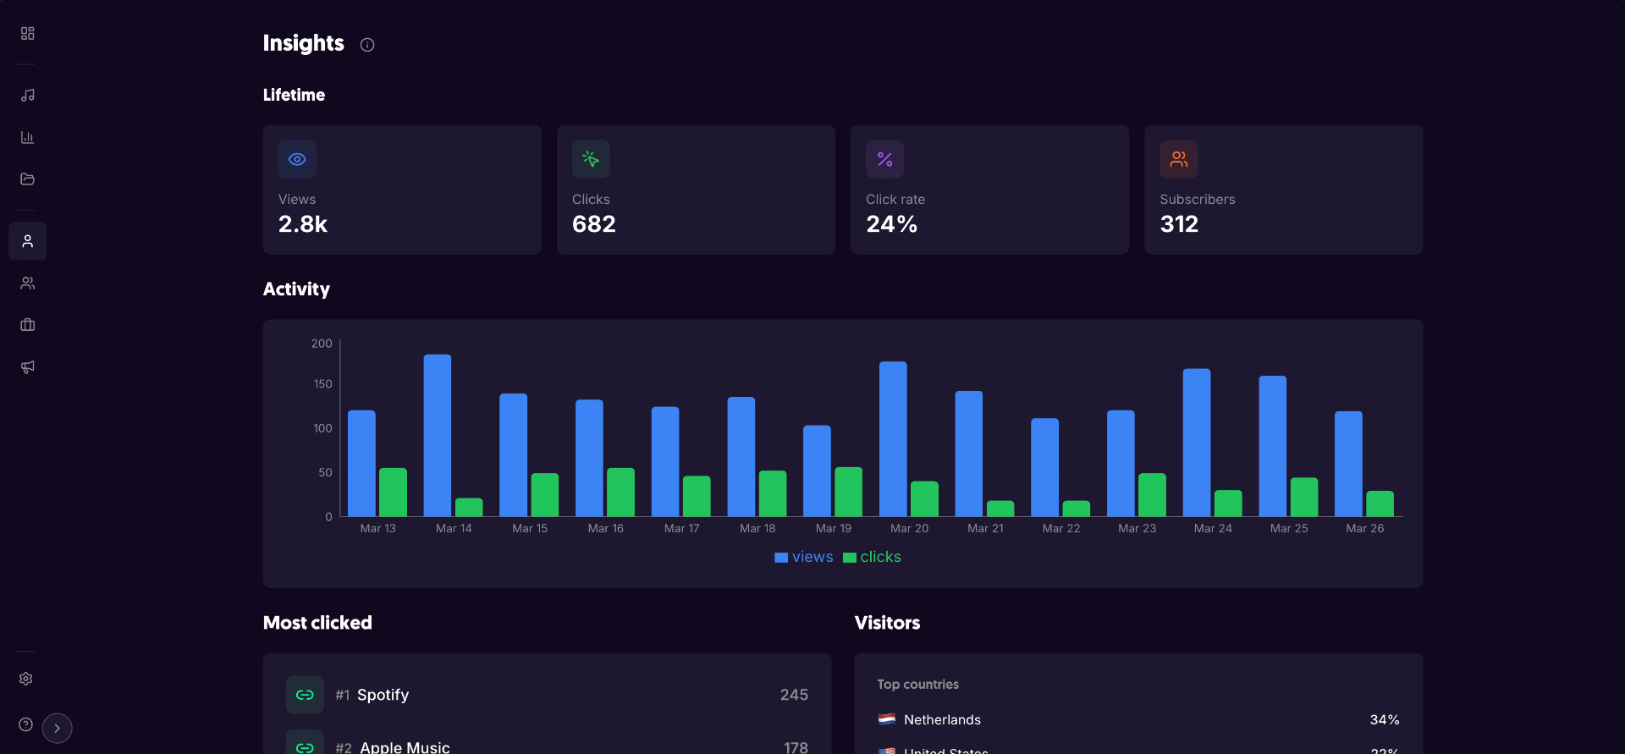The image size is (1625, 754).
Task: Expand the sidebar with the chevron button
Action: (57, 728)
